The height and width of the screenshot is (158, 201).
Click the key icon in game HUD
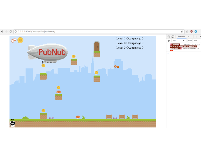click(x=14, y=40)
